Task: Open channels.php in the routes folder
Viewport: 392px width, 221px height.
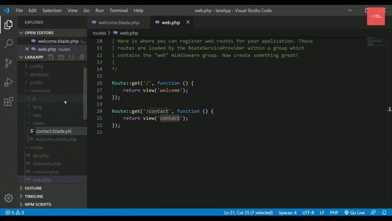Action: [47, 164]
